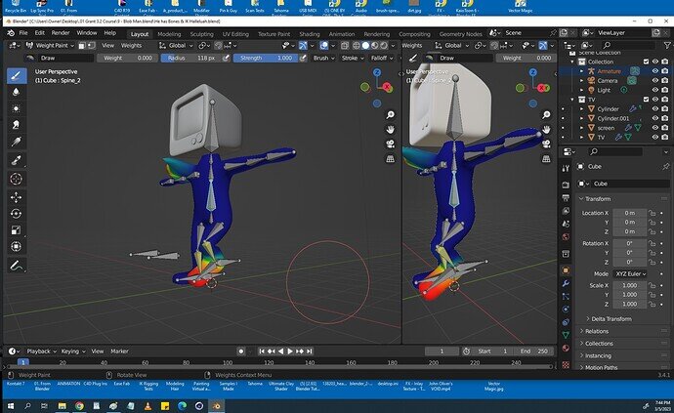Hide Light object via eye icon
This screenshot has height=413, width=674.
click(x=655, y=90)
